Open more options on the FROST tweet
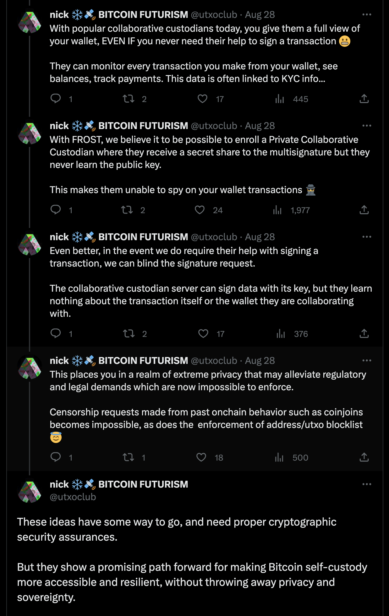 tap(367, 126)
